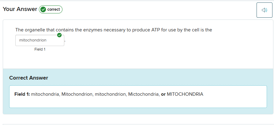Click the Your Answer heading

20,9
